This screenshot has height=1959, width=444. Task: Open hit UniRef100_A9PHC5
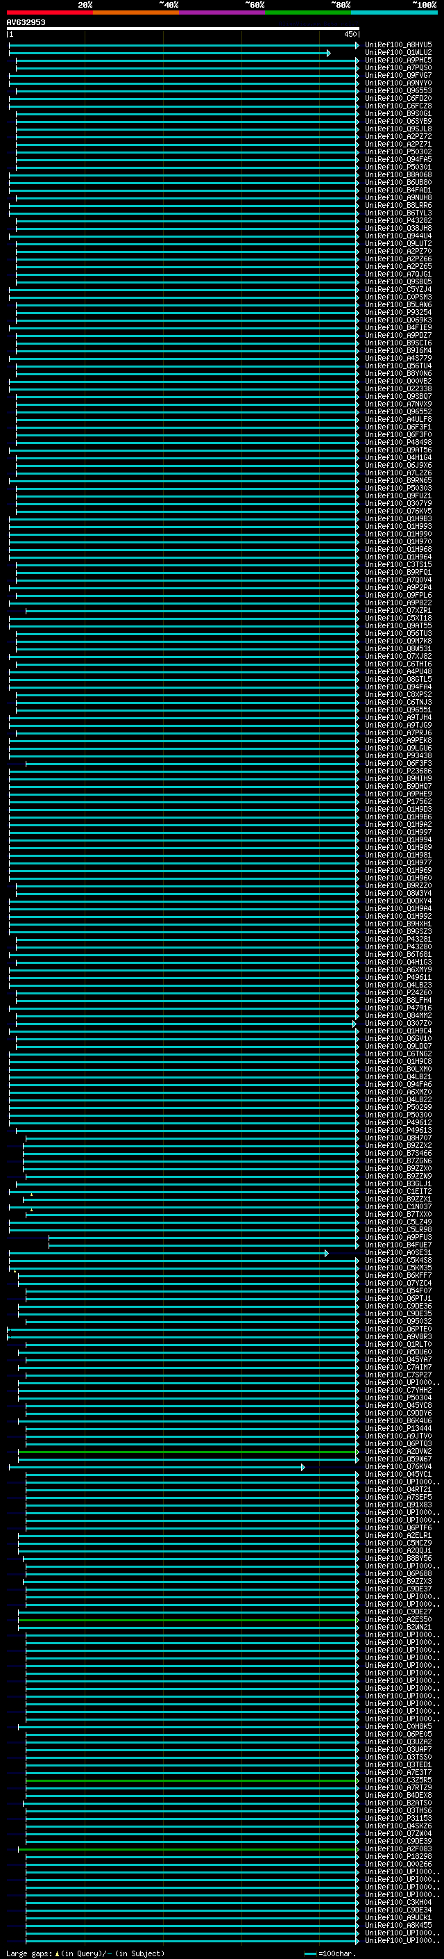398,60
